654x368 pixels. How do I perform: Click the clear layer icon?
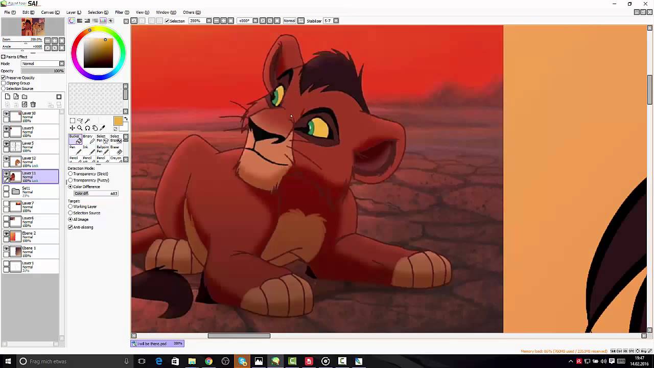click(x=24, y=104)
